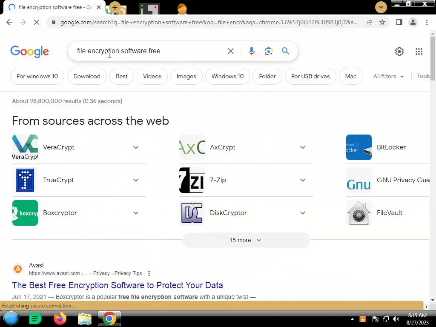The image size is (436, 327).
Task: Click VeraCrypt logo thumbnail
Action: point(25,147)
